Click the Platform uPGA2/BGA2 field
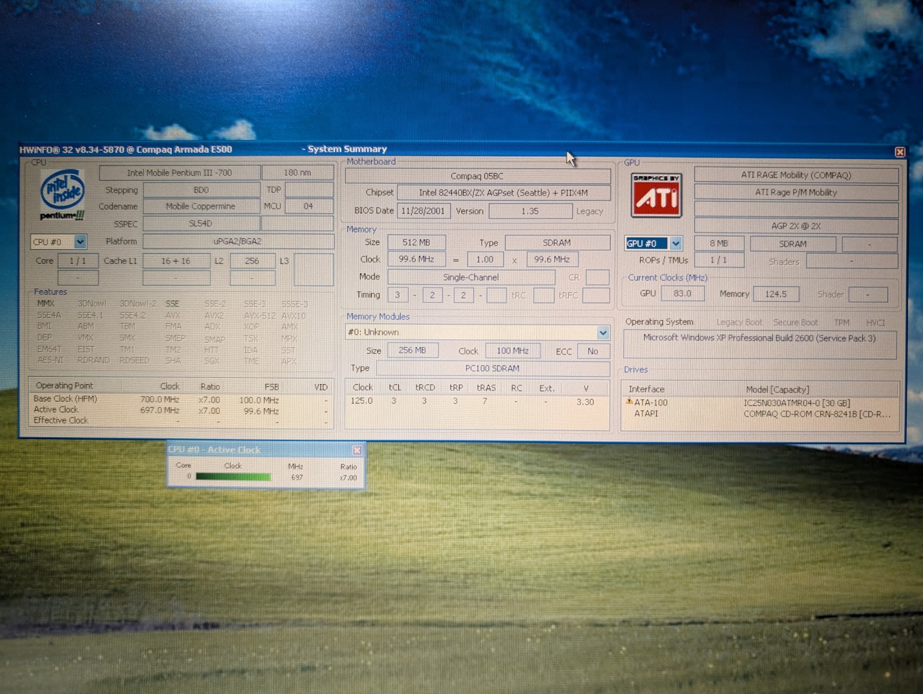 238,242
